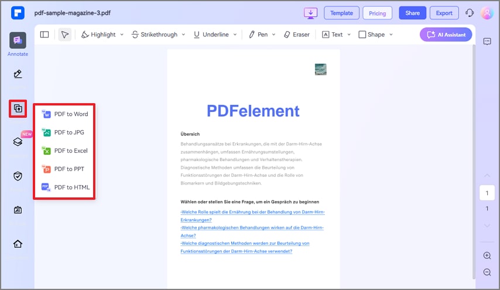This screenshot has height=290, width=500.
Task: Click the Convert sidebar icon
Action: tap(18, 108)
